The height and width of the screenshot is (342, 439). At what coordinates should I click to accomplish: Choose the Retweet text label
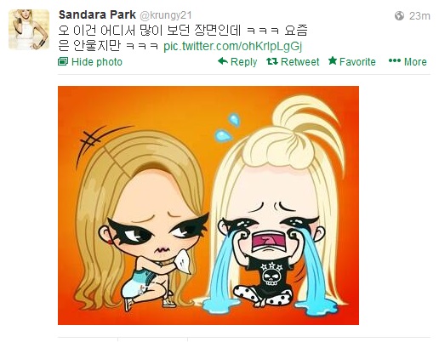[299, 62]
